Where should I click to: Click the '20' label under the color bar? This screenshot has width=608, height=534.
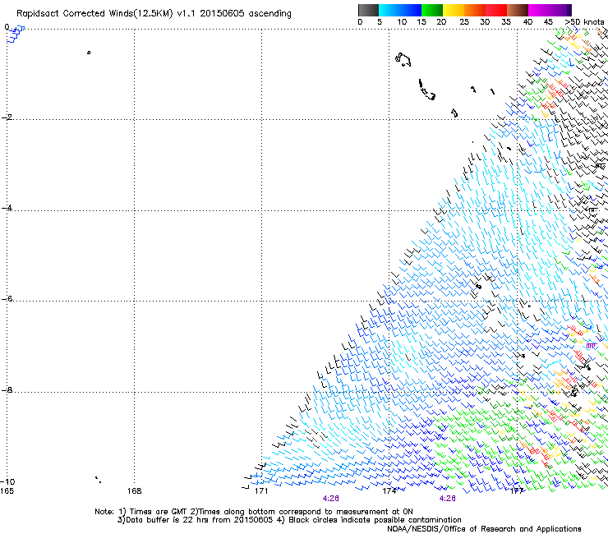coord(441,22)
